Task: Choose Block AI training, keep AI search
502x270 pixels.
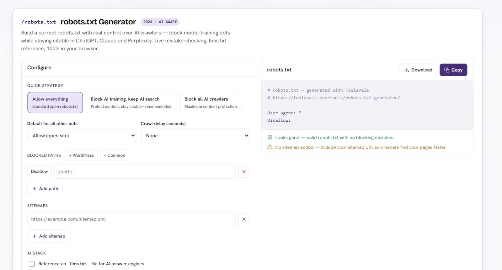Action: tap(131, 103)
